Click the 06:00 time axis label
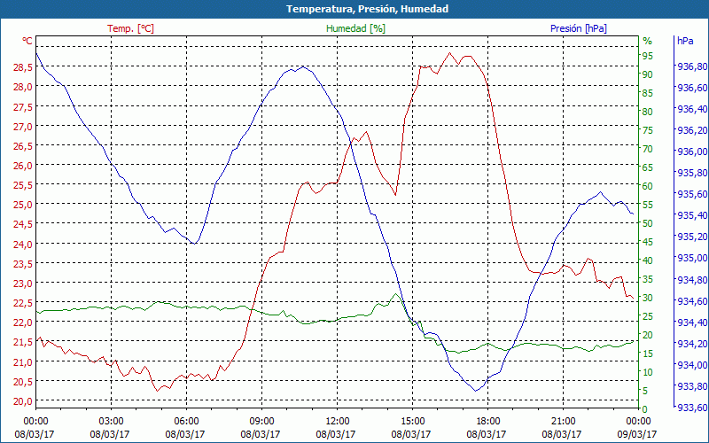 pyautogui.click(x=186, y=421)
